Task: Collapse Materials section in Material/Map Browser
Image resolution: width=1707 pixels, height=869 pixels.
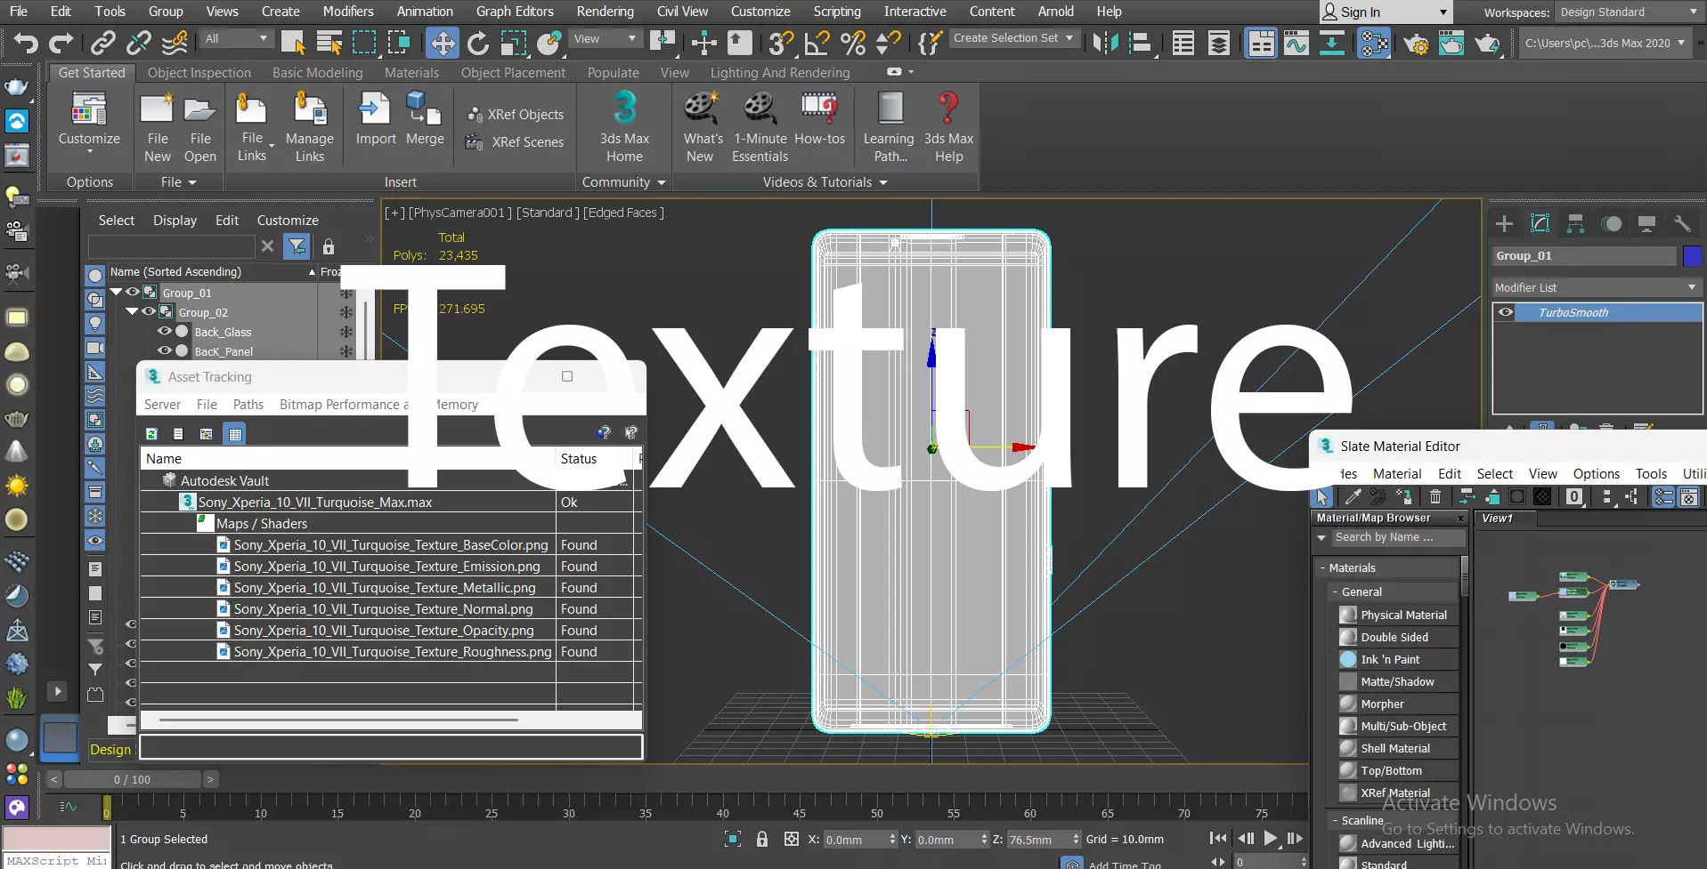Action: tap(1322, 567)
